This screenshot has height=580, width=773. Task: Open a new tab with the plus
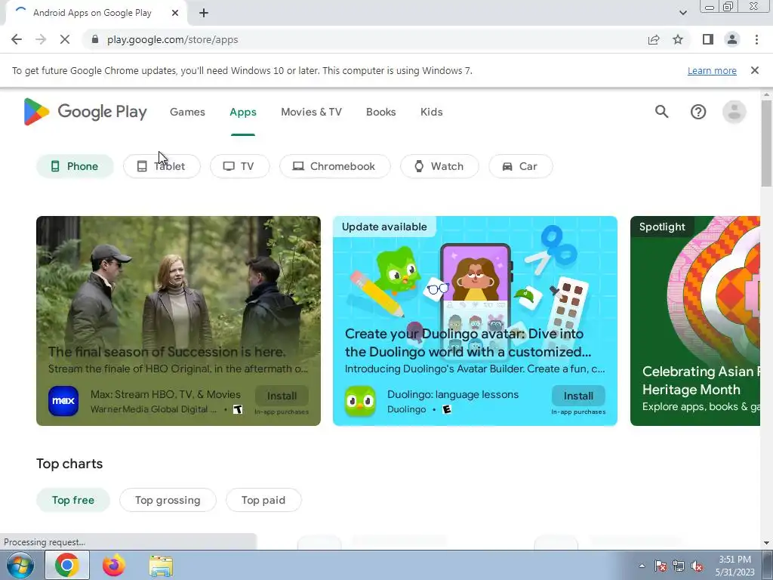[204, 13]
